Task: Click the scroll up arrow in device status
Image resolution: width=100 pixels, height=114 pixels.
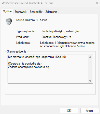Action: click(90, 57)
